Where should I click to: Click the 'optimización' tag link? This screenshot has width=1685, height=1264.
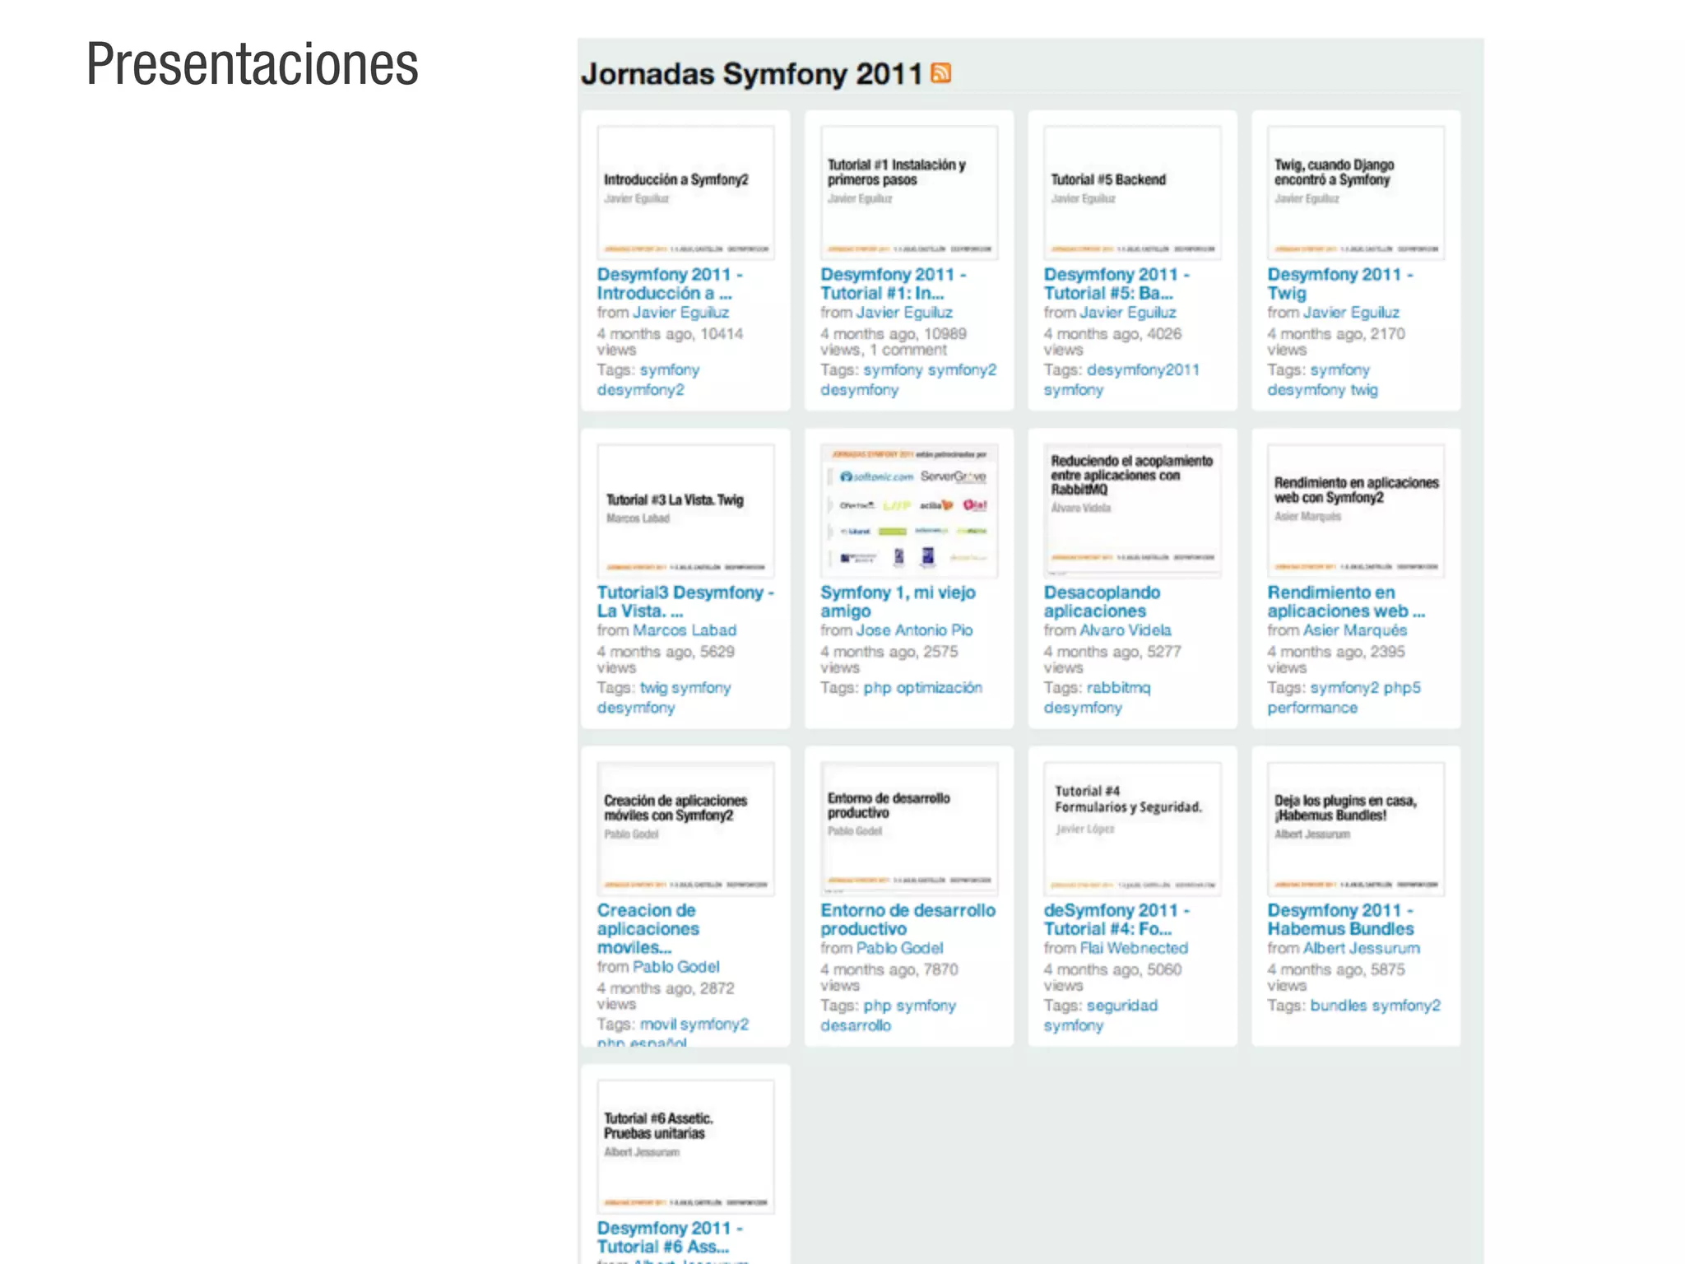(939, 687)
